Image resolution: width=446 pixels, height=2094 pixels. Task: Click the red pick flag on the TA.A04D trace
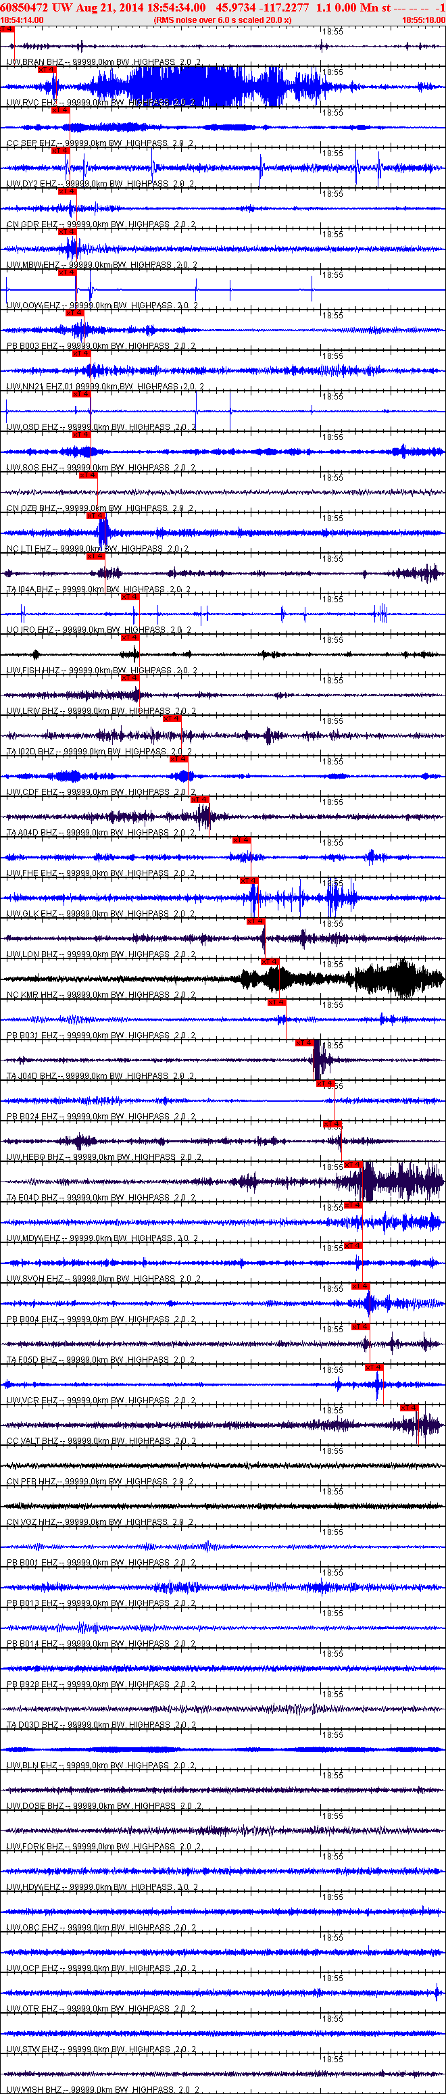[200, 800]
